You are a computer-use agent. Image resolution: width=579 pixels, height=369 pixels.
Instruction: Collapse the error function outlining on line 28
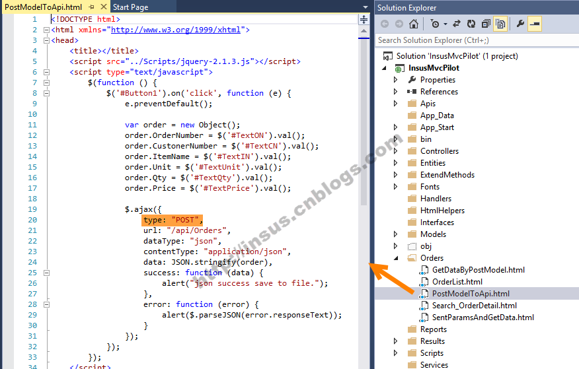tap(46, 305)
